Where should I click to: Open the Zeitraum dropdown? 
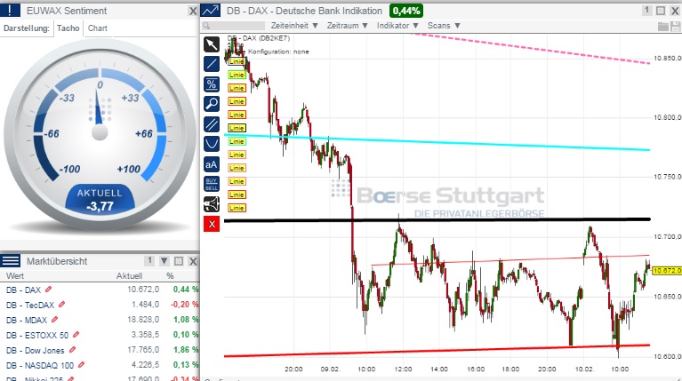click(348, 26)
